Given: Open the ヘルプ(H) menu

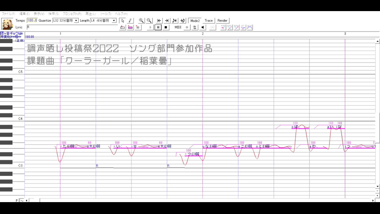Looking at the screenshot, I should pos(121,14).
